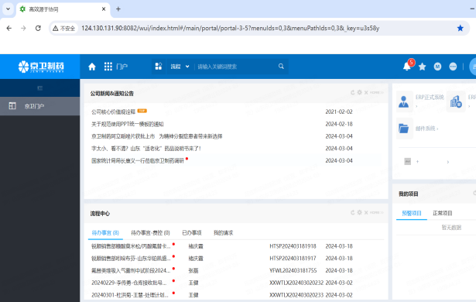Image resolution: width=476 pixels, height=302 pixels.
Task: Open notifications bell with 5 badge
Action: coord(407,66)
